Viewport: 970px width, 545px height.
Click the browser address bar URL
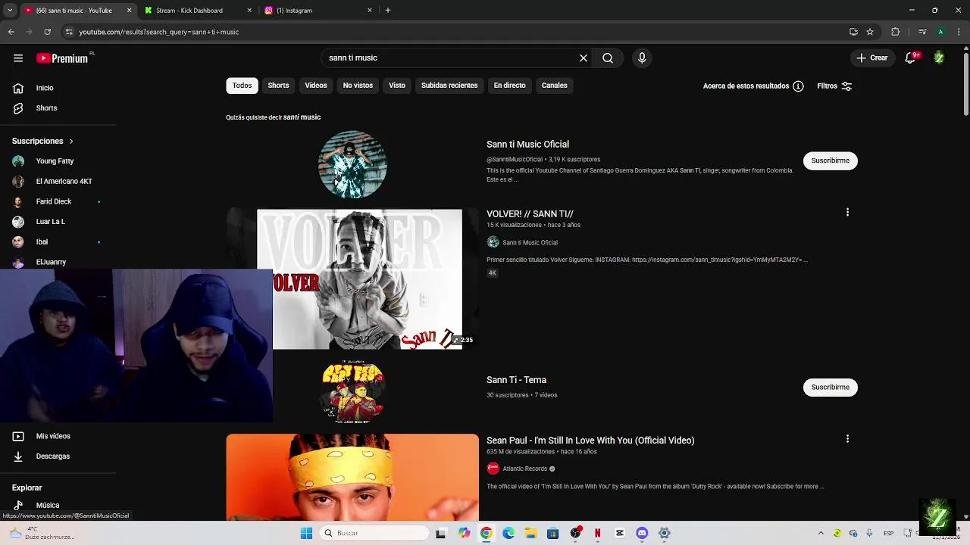pyautogui.click(x=159, y=32)
